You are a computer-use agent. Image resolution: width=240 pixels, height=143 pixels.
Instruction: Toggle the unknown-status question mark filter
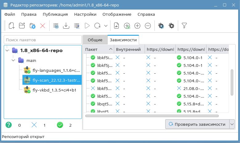(x=9, y=125)
